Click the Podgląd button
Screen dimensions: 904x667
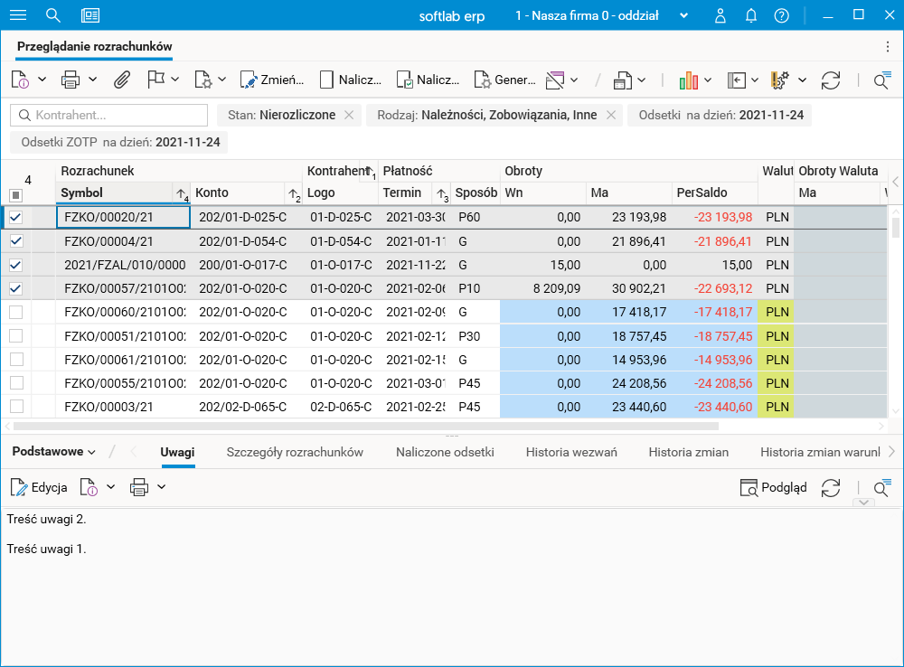click(773, 487)
